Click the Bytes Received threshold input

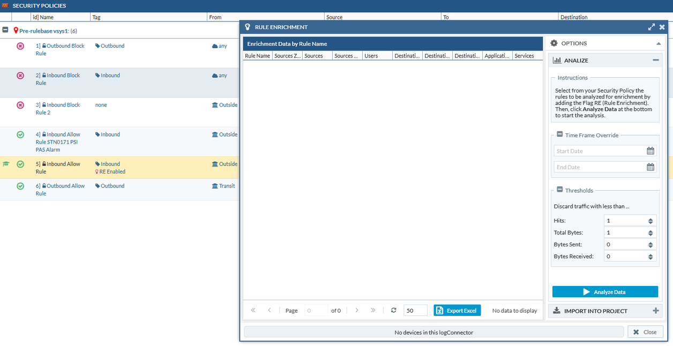coord(624,256)
